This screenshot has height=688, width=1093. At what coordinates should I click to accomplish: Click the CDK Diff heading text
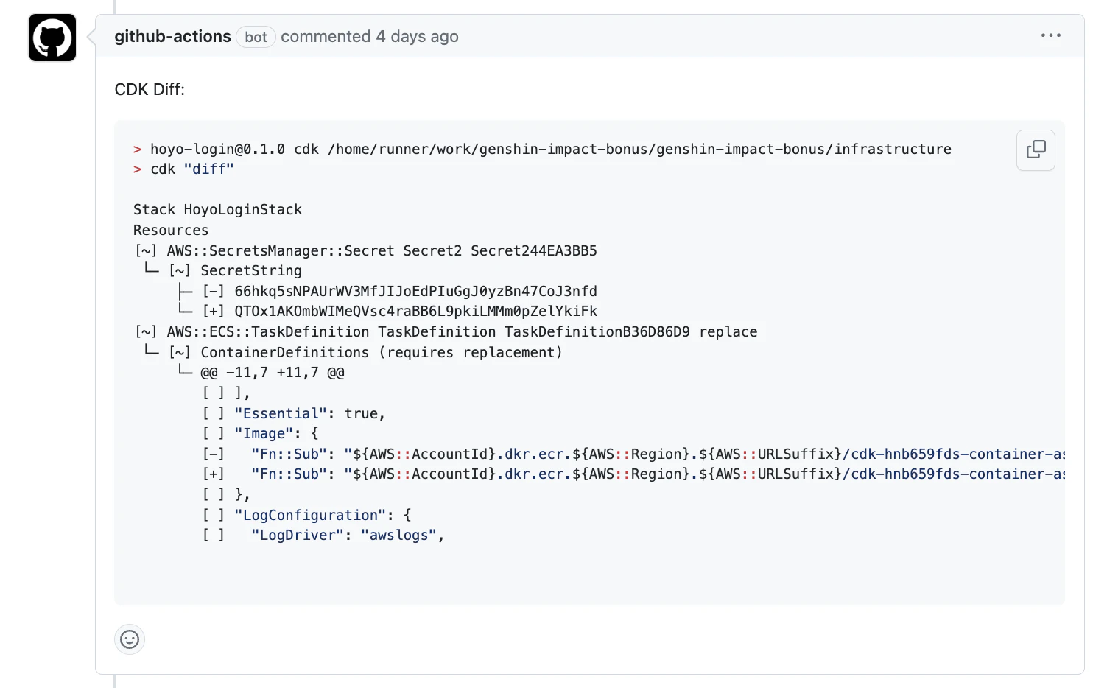point(150,89)
